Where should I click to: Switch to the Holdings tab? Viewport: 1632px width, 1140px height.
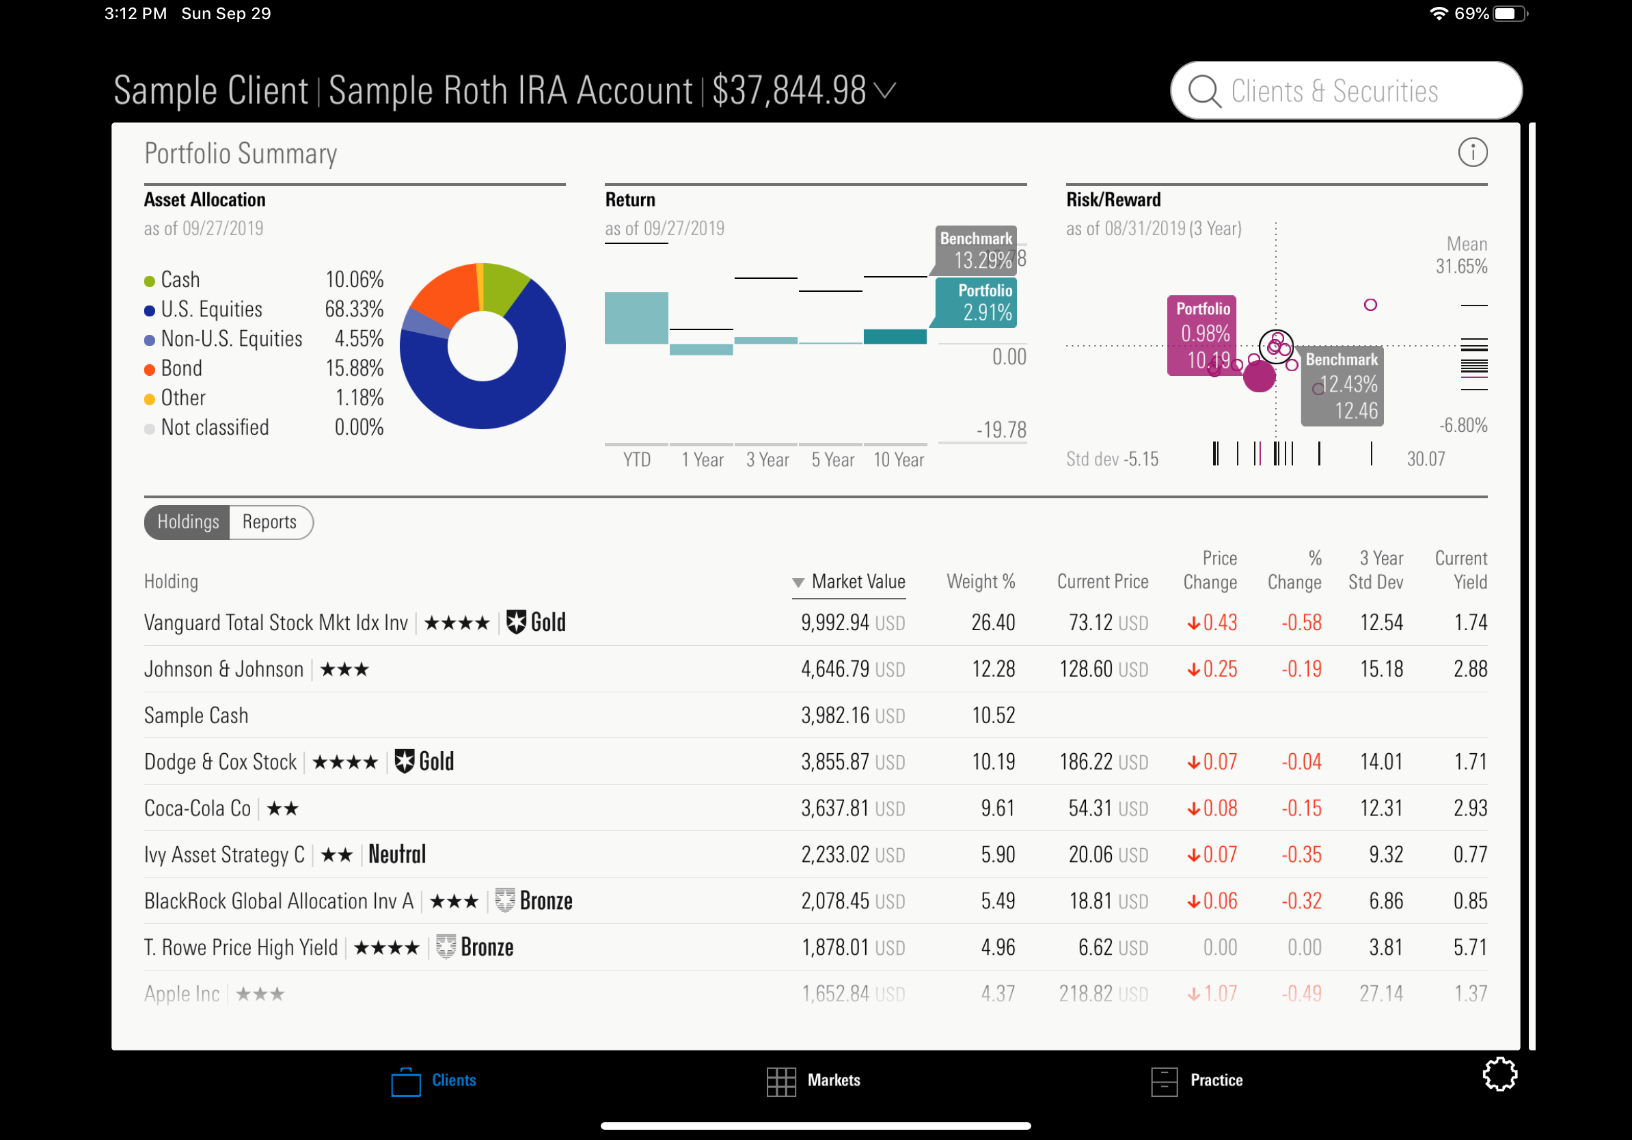(187, 522)
